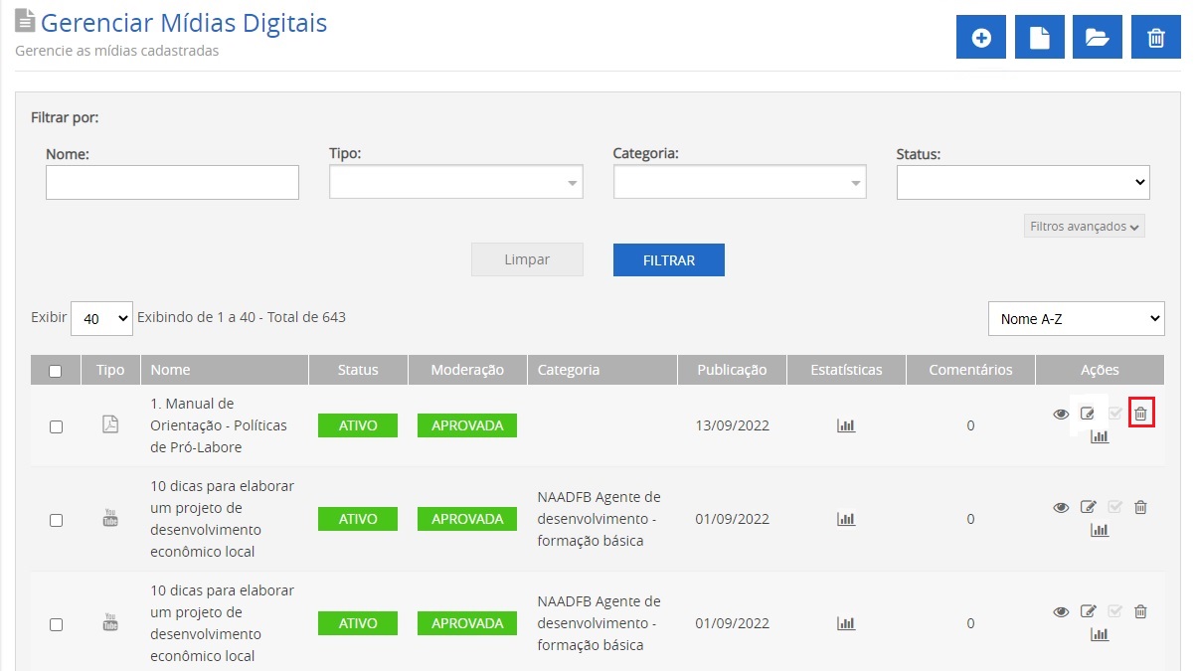Edit the Manual de Orientação media entry
This screenshot has height=671, width=1195.
(1088, 414)
